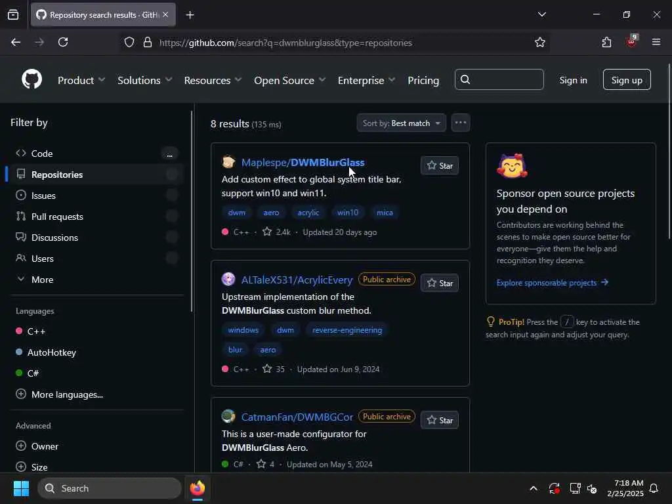Open the Firefox hamburger application menu
The width and height of the screenshot is (672, 504).
[656, 42]
